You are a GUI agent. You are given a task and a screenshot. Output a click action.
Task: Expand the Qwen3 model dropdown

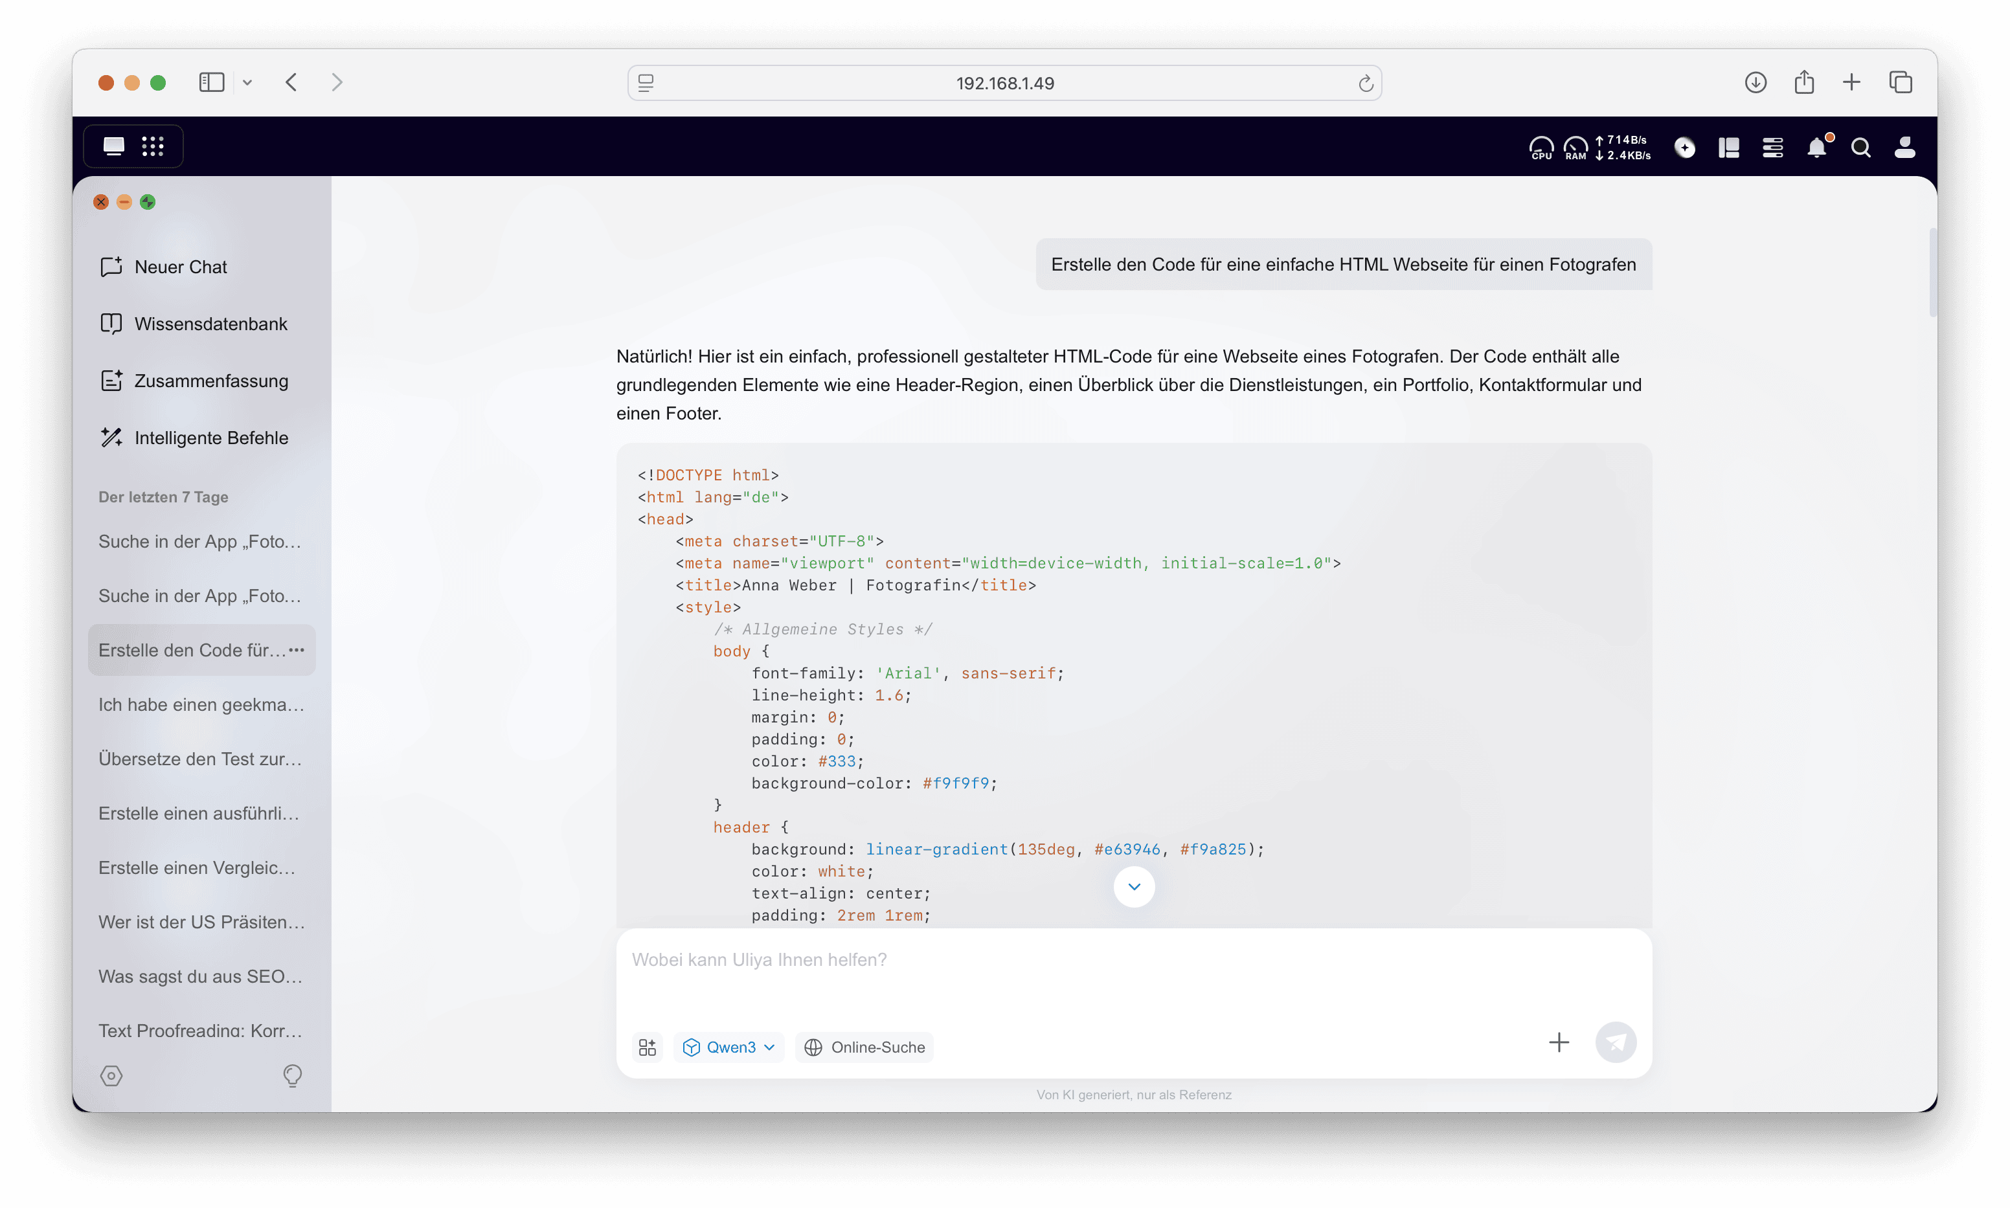click(728, 1047)
